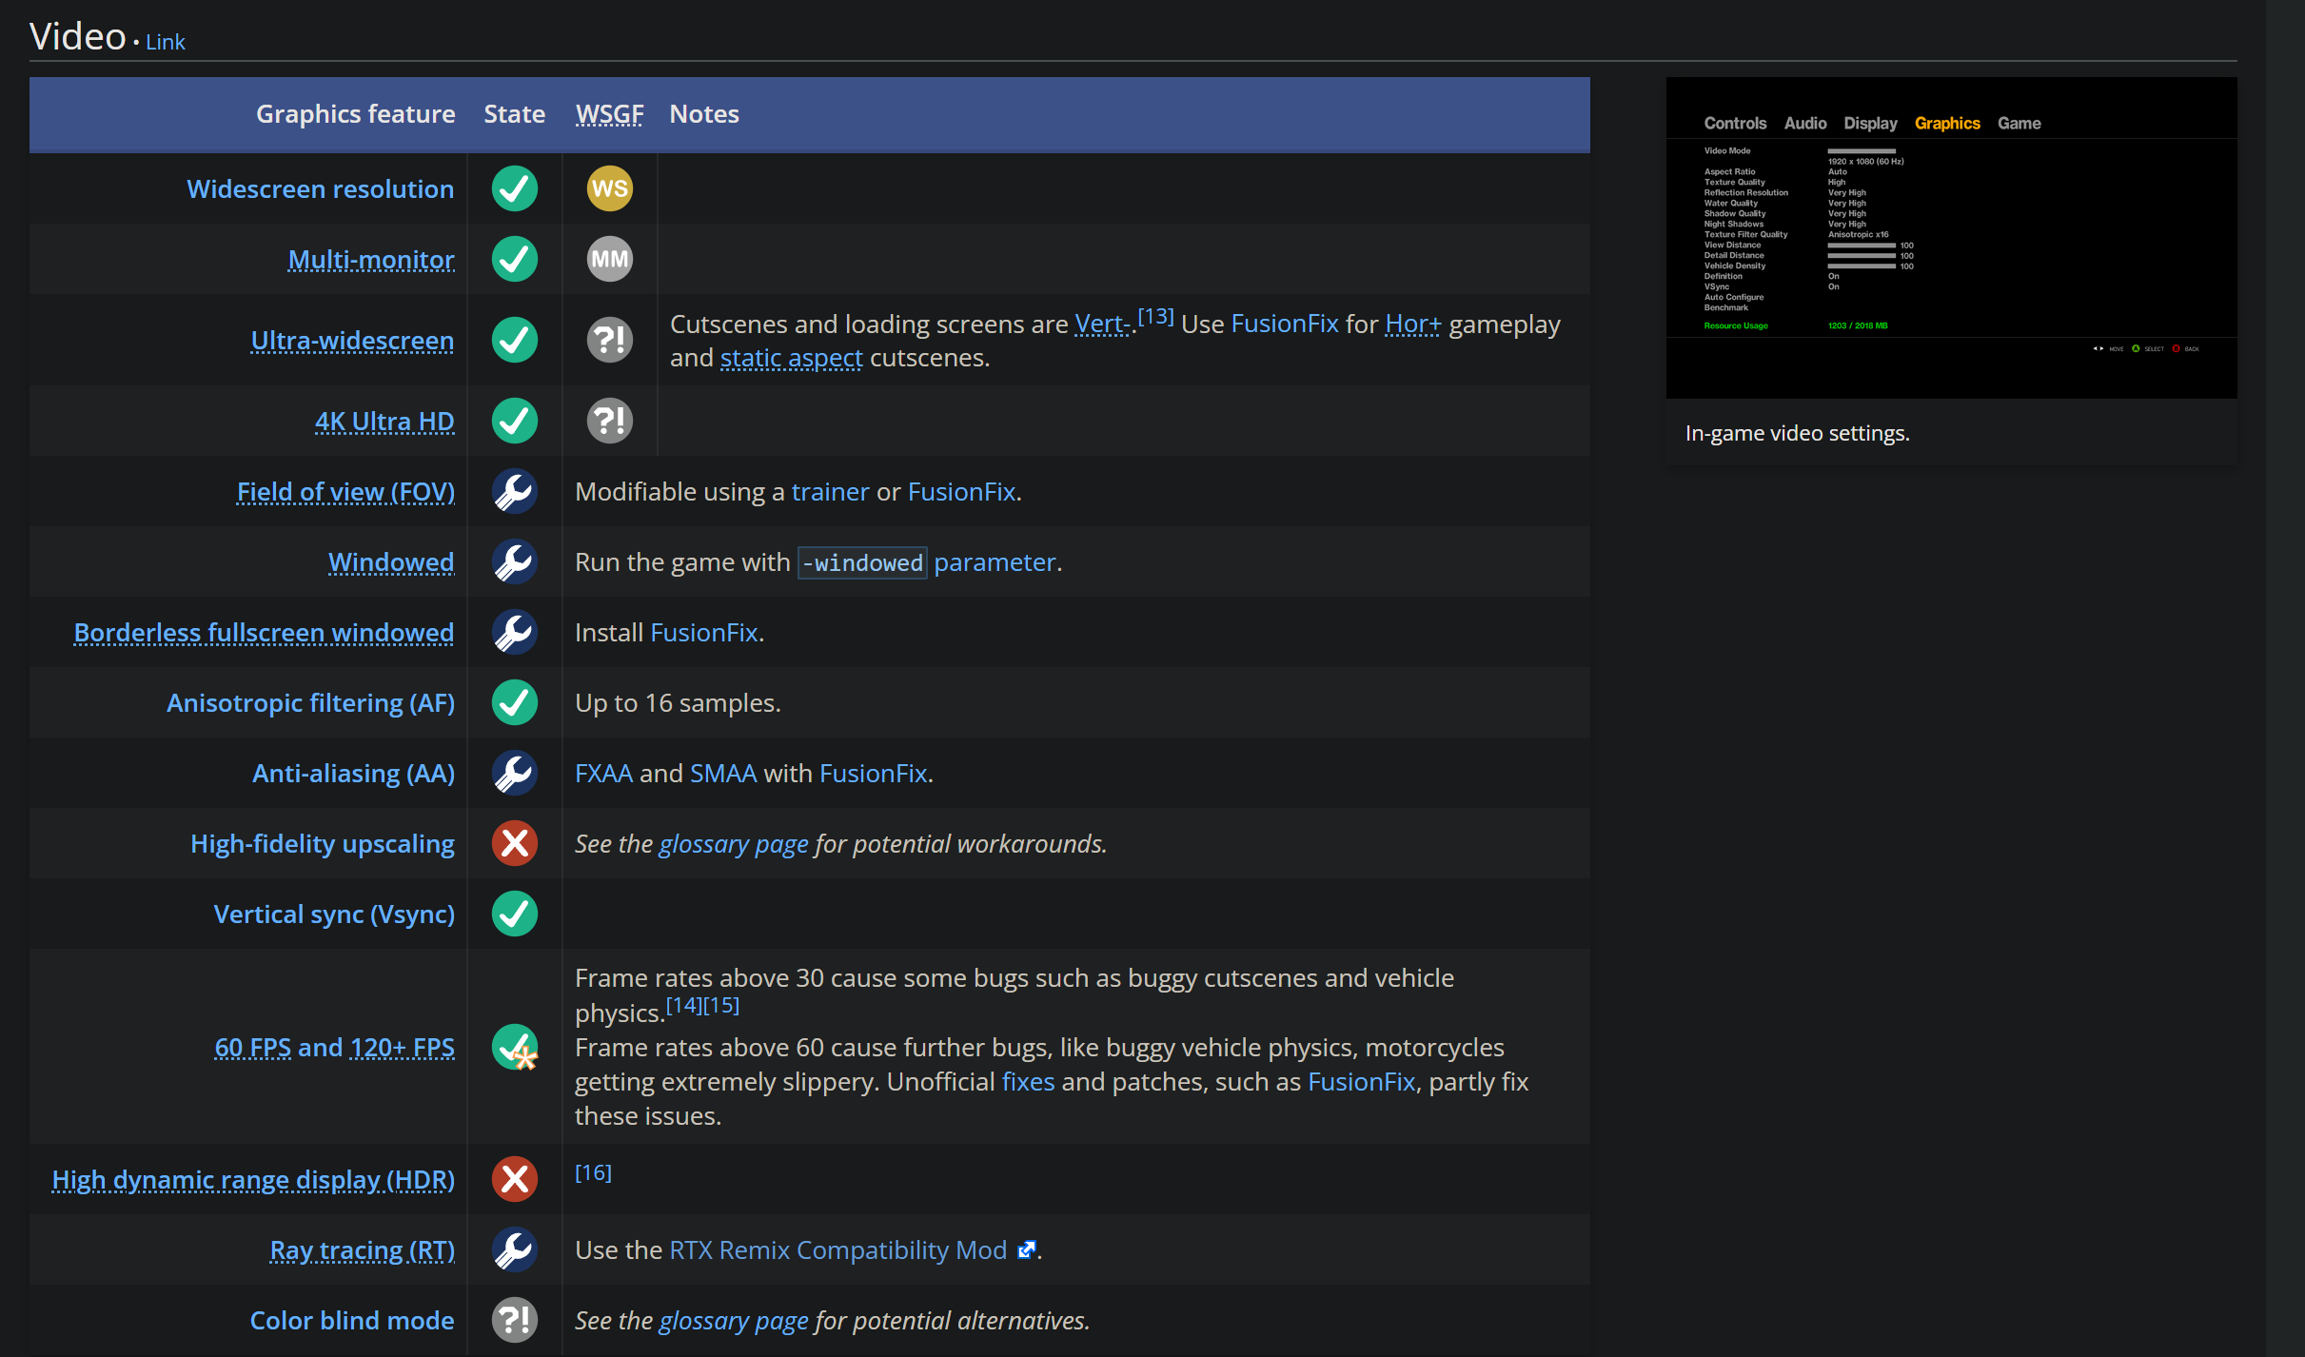Follow the Multi-monitor link
2305x1357 pixels.
pos(371,259)
